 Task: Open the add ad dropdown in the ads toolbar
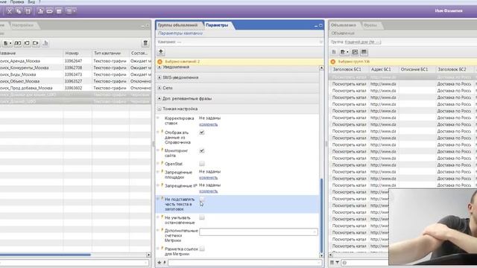[x=344, y=52]
